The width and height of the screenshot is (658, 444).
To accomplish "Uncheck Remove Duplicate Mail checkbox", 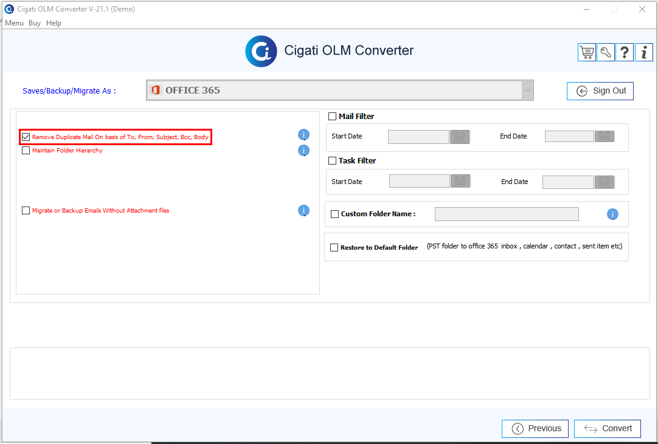I will click(26, 137).
